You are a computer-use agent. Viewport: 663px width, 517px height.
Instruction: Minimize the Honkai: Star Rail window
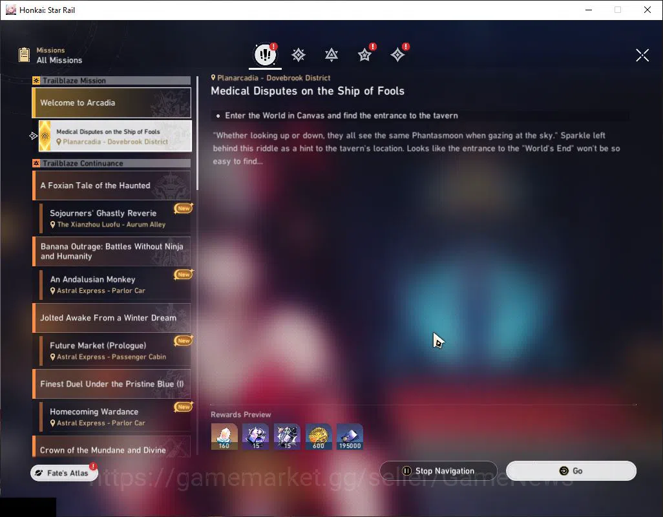tap(588, 10)
